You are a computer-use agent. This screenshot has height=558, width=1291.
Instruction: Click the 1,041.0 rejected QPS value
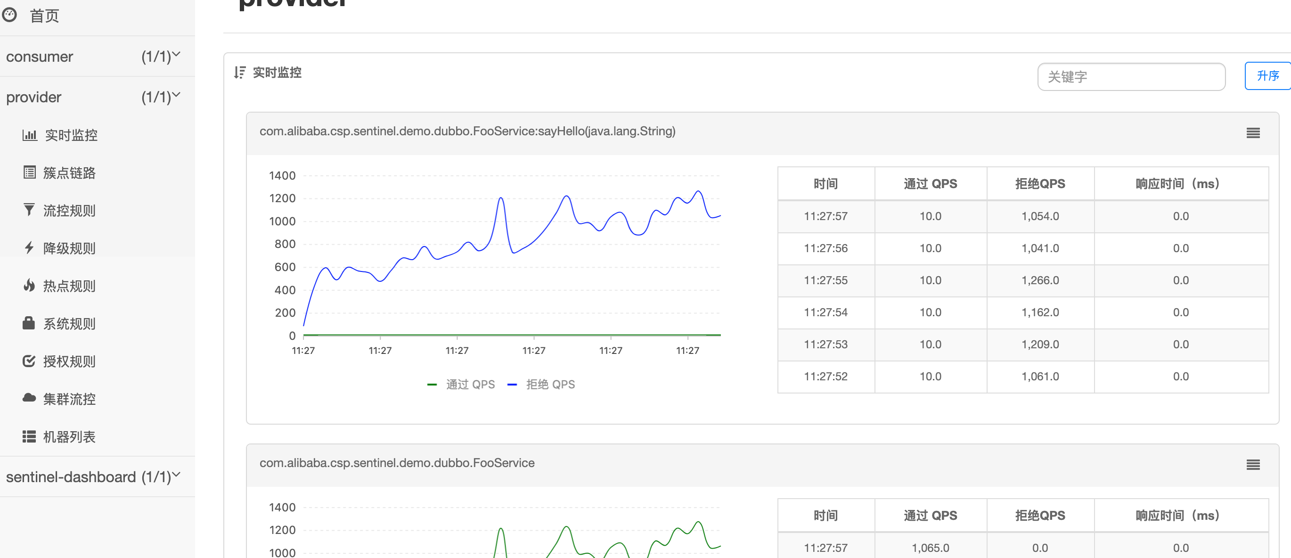click(1040, 248)
